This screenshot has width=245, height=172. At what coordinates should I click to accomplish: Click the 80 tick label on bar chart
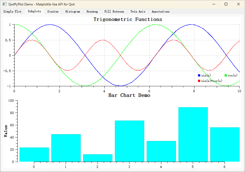12,113
